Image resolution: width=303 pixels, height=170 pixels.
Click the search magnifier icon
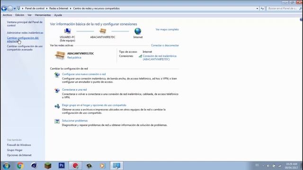coord(301,8)
